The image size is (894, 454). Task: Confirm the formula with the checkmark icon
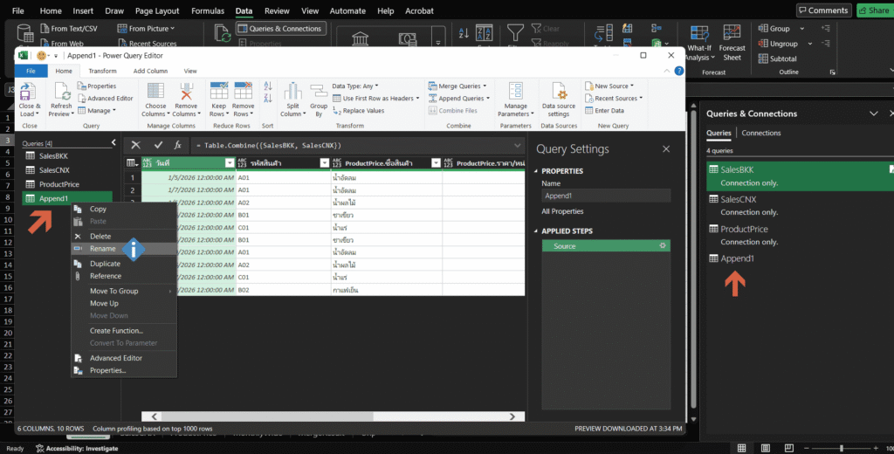(x=158, y=145)
